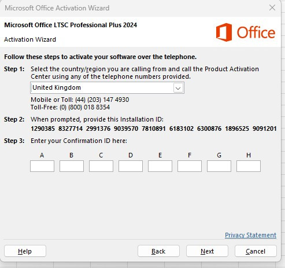This screenshot has width=285, height=268.
Task: Click Confirmation ID field H
Action: (249, 166)
